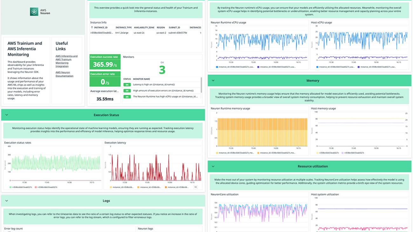Click the Error log count widget title
The height and width of the screenshot is (232, 413).
(13, 229)
